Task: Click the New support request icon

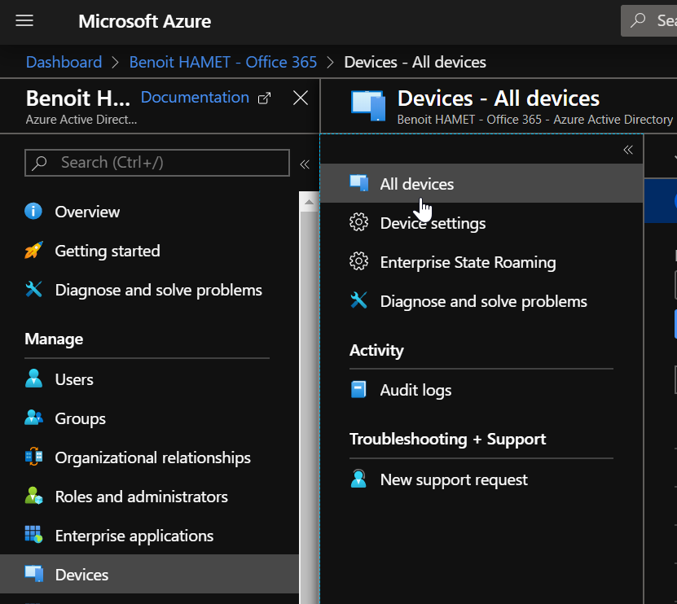Action: (x=358, y=479)
